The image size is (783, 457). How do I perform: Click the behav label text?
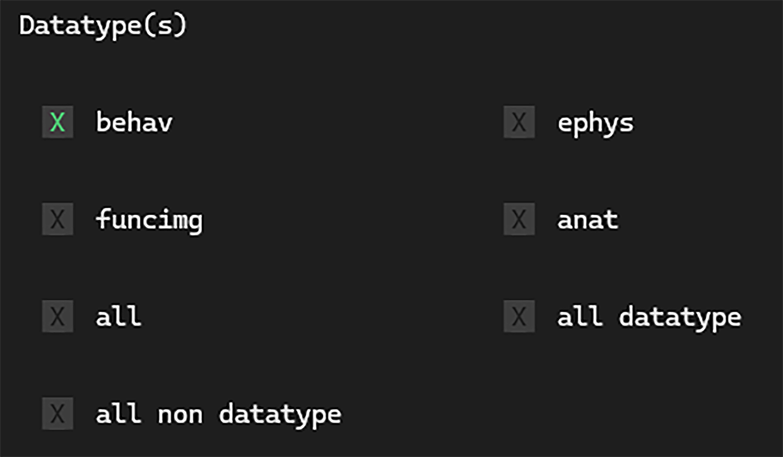[134, 122]
